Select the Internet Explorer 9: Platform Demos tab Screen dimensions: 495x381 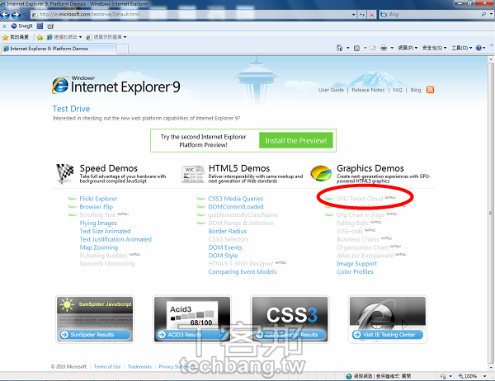59,49
